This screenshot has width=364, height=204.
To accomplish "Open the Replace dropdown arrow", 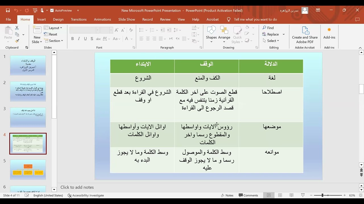I will click(x=284, y=34).
